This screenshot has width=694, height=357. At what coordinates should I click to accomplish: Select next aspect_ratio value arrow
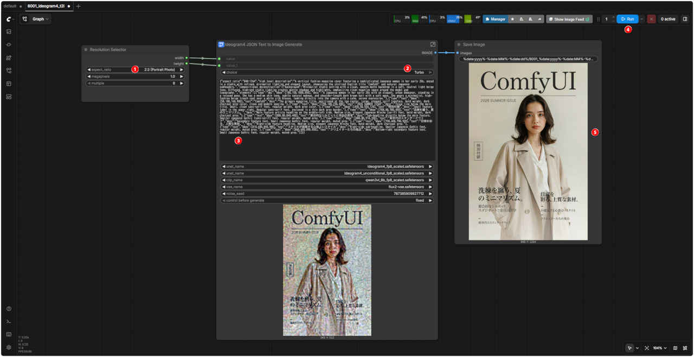[182, 69]
